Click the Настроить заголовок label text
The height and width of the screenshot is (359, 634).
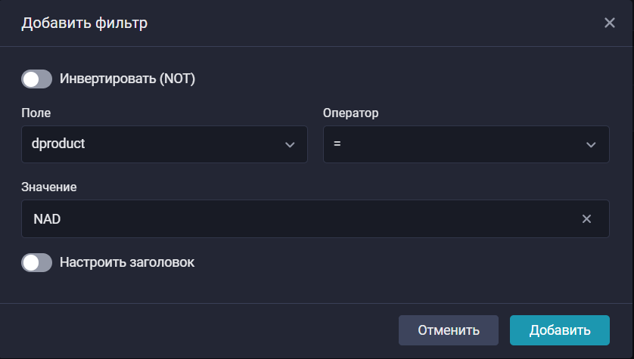coord(127,262)
